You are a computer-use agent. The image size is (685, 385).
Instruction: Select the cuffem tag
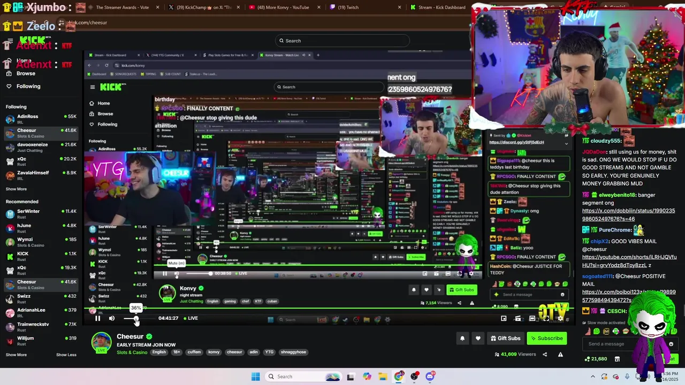[194, 352]
